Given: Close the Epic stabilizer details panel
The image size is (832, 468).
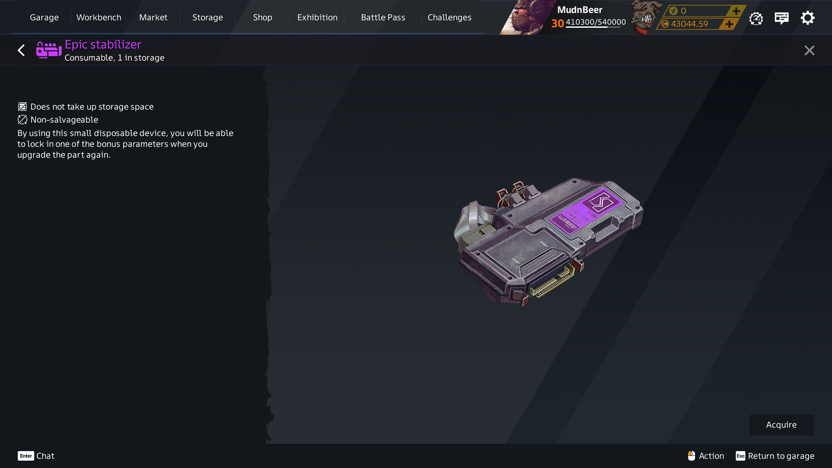Looking at the screenshot, I should click(809, 50).
